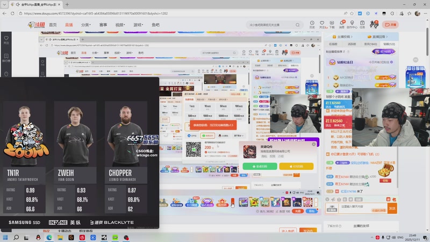
Task: Switch to the 贵宾(1843) tab
Action: (x=370, y=44)
